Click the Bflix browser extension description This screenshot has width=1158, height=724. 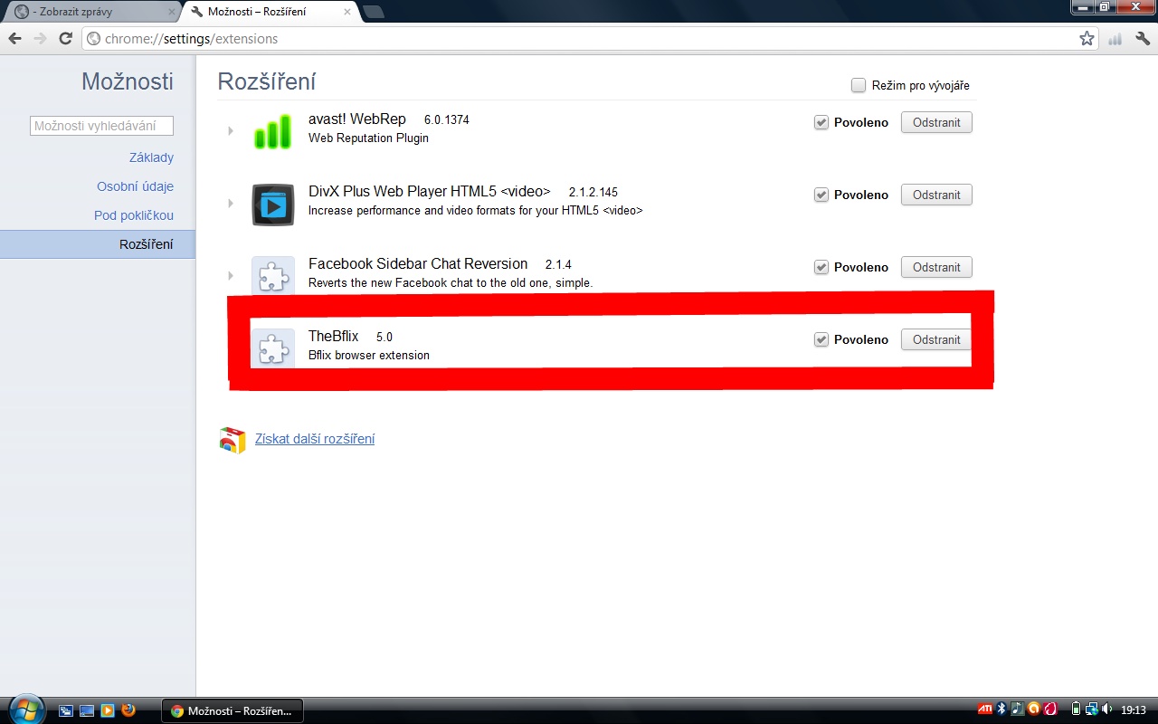coord(369,355)
